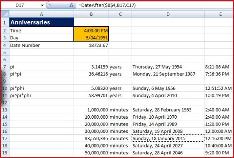Click the Select All corner triangle
234x158 pixels.
pyautogui.click(x=4, y=14)
